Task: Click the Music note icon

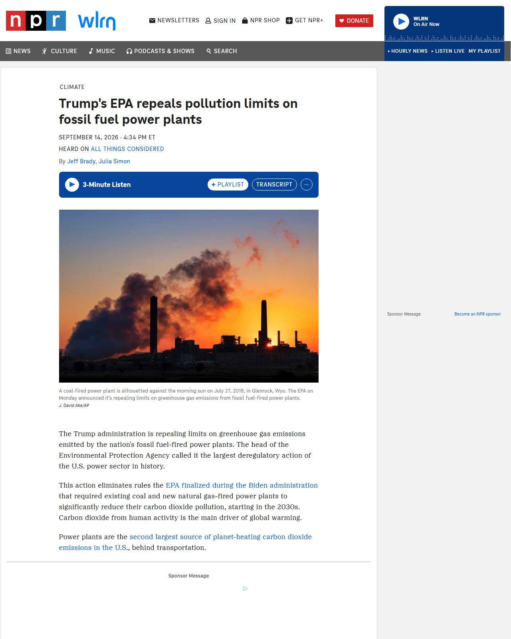Action: click(x=91, y=51)
